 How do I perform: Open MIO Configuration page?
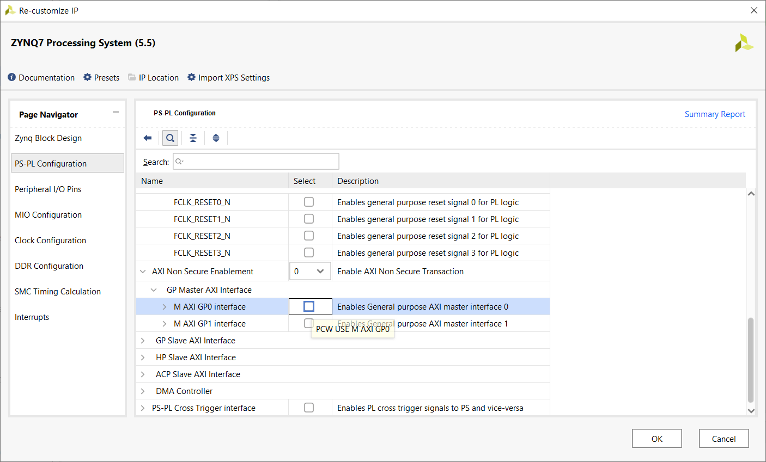(x=68, y=214)
